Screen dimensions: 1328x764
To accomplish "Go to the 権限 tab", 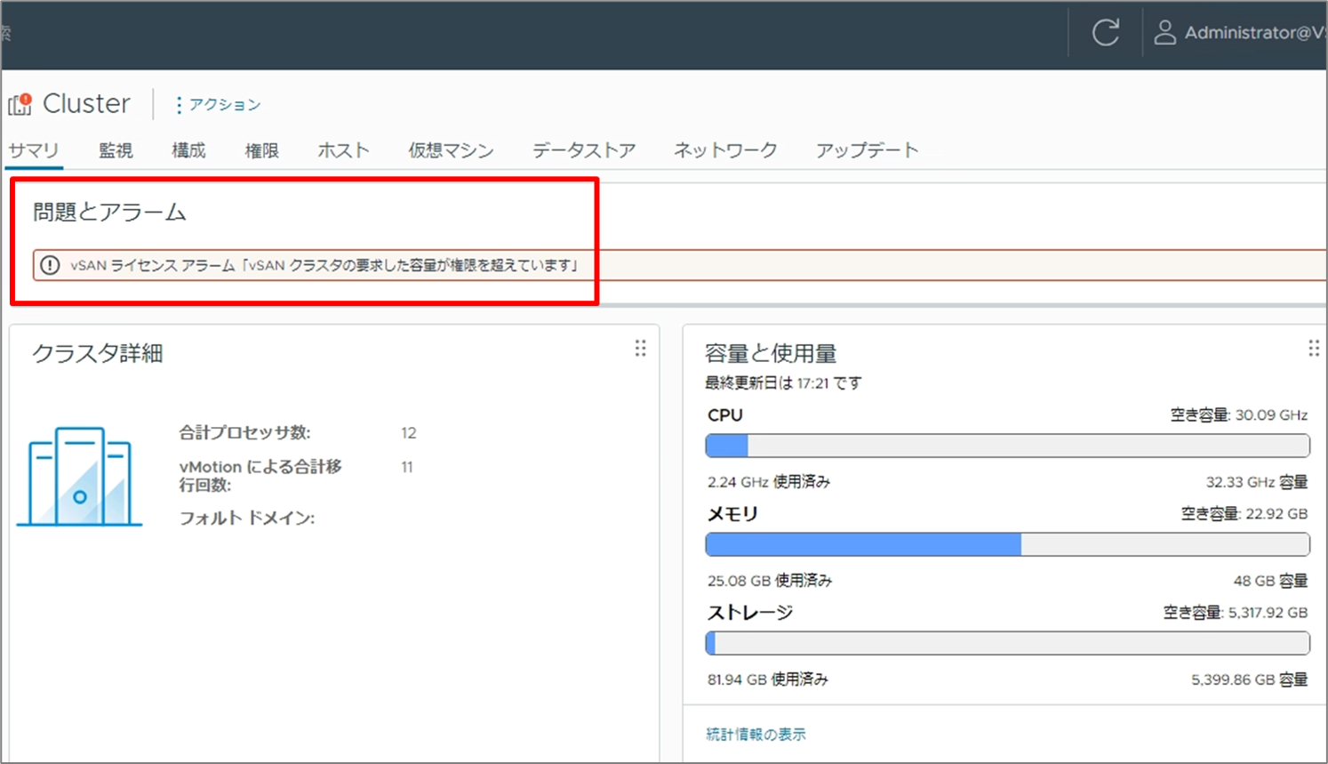I will click(261, 150).
